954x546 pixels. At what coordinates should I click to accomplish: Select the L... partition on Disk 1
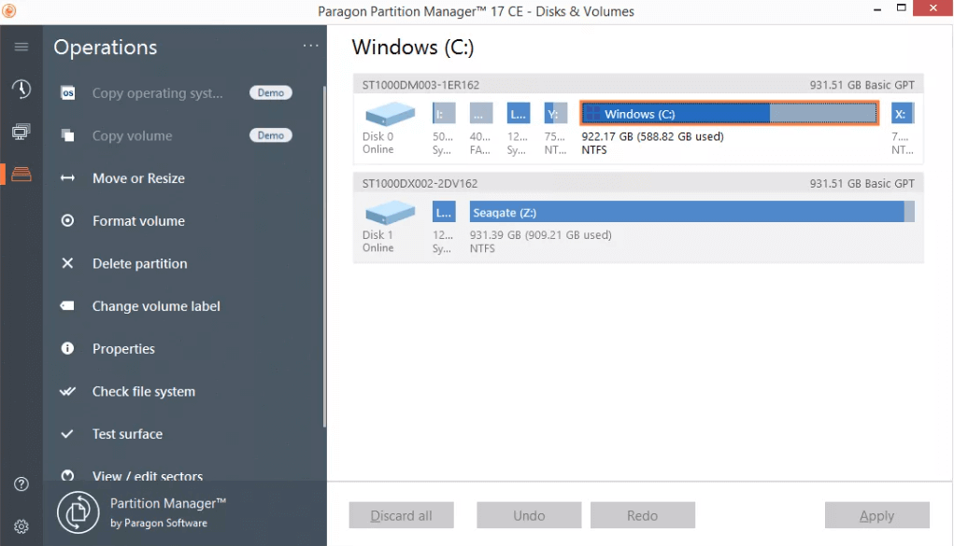pyautogui.click(x=444, y=212)
